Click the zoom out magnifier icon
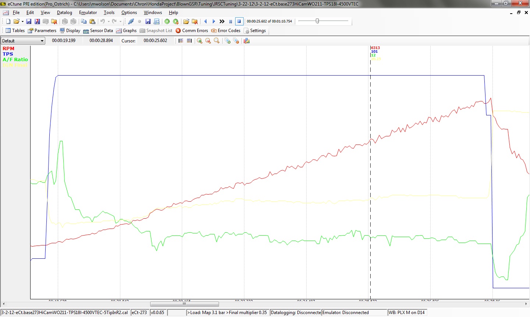 (208, 41)
